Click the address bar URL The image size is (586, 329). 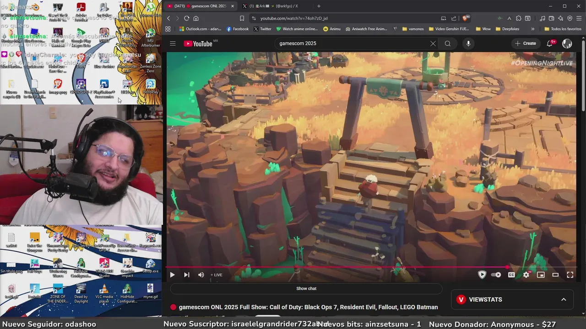294,18
